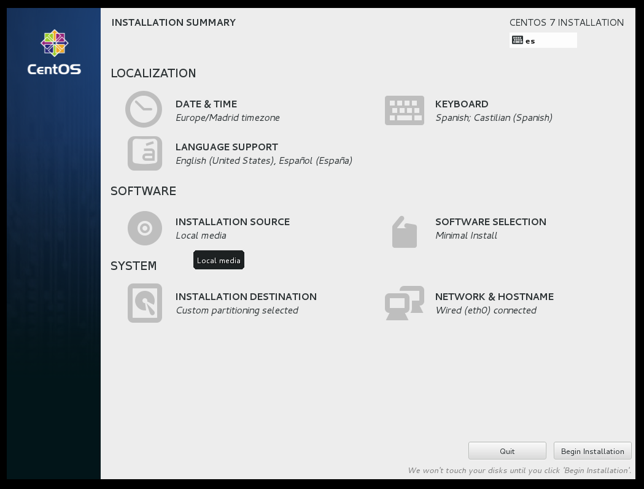The image size is (644, 489).
Task: Click the 'SYSTEM' section heading
Action: point(133,266)
